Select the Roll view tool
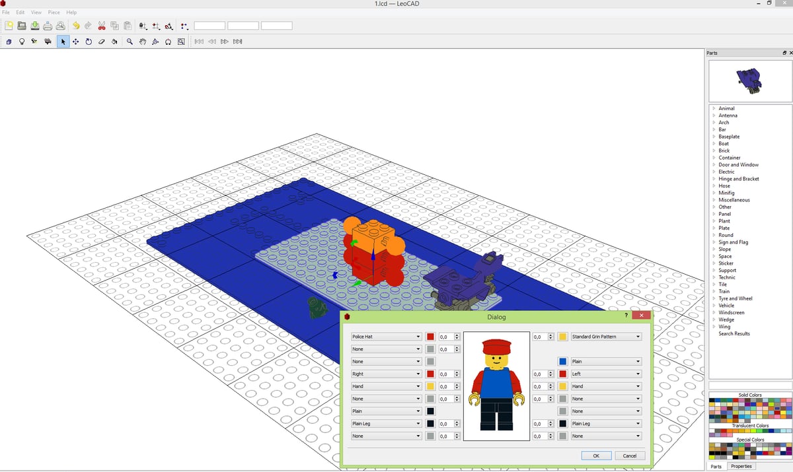The image size is (793, 472). 169,42
